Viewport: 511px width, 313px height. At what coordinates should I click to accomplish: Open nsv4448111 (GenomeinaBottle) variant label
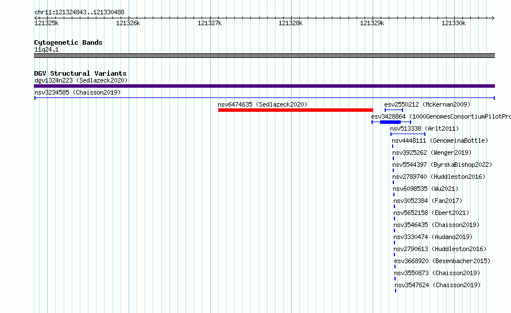tap(440, 140)
